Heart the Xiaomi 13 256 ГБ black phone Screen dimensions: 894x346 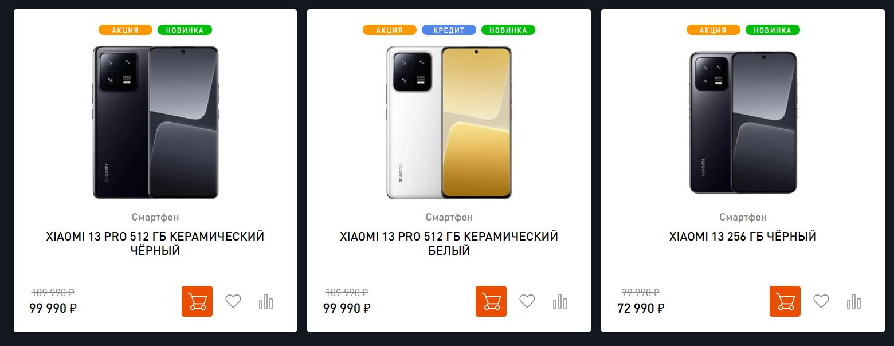coord(821,301)
